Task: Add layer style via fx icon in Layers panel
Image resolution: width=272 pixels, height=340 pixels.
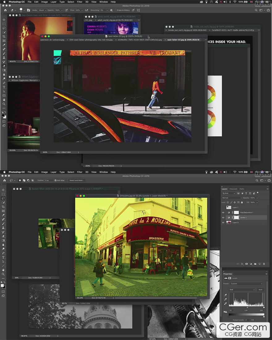Action: coord(242,264)
